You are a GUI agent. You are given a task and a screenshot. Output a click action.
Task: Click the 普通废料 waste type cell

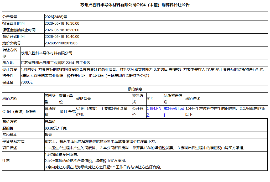pyautogui.click(x=52, y=112)
